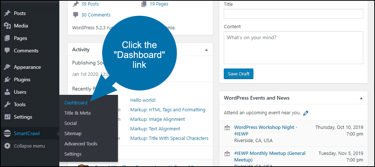Click the Quick Draft Title input field
Image resolution: width=375 pixels, height=167 pixels.
tap(293, 14)
